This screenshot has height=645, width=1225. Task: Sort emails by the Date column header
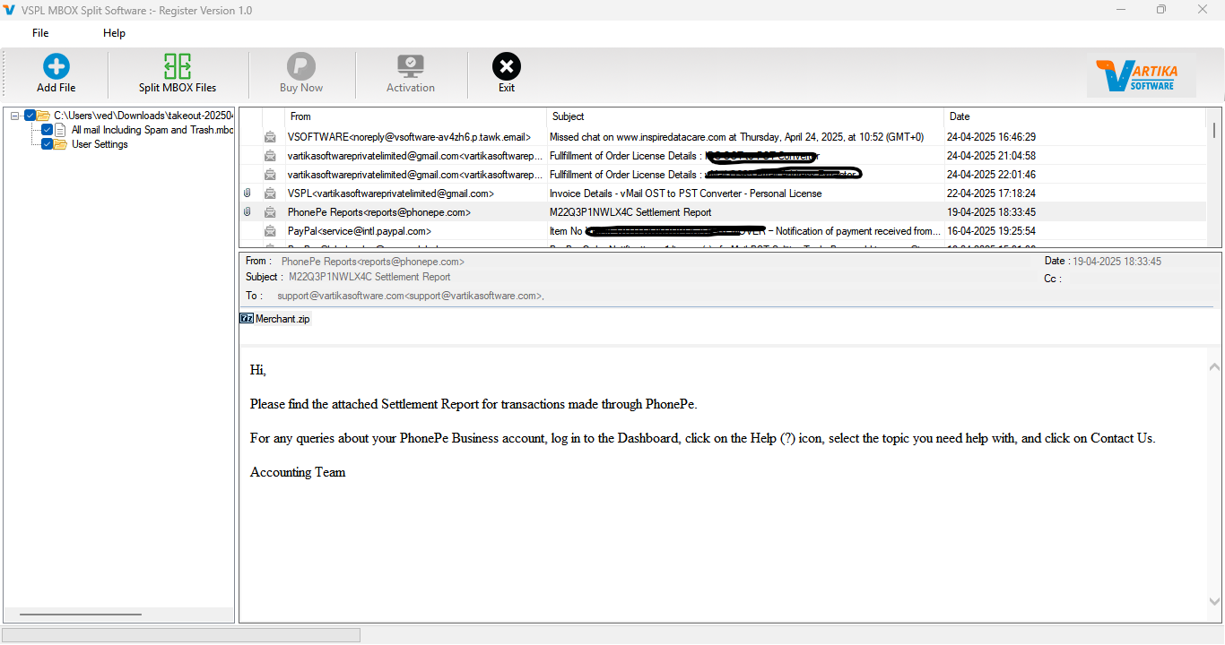point(1075,116)
